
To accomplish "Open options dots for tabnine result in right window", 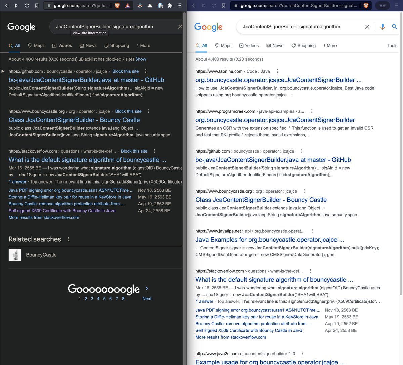I will [x=277, y=71].
